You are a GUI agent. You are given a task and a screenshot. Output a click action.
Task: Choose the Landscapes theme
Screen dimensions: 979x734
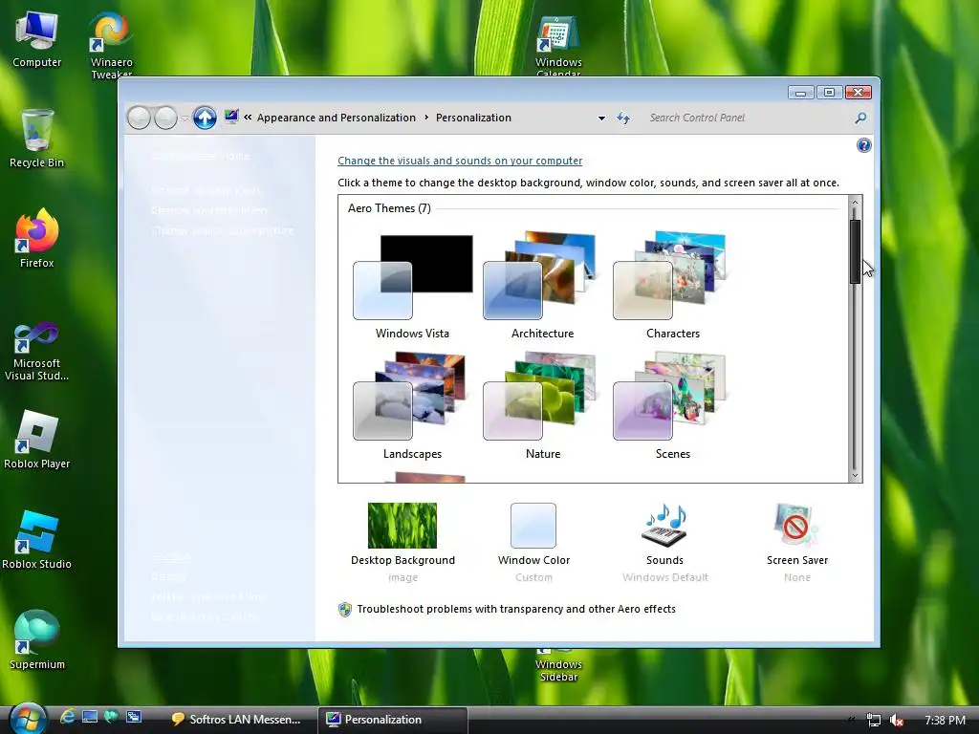point(412,405)
